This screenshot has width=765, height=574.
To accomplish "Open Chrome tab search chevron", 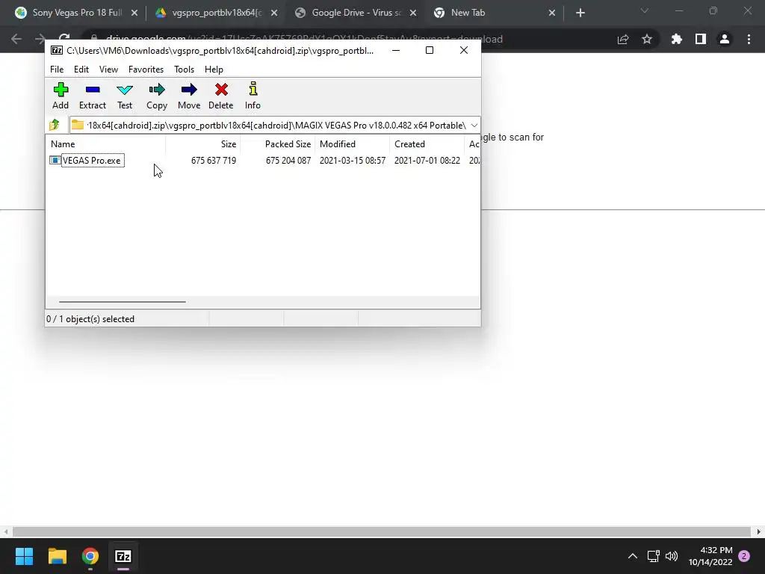I will (645, 11).
